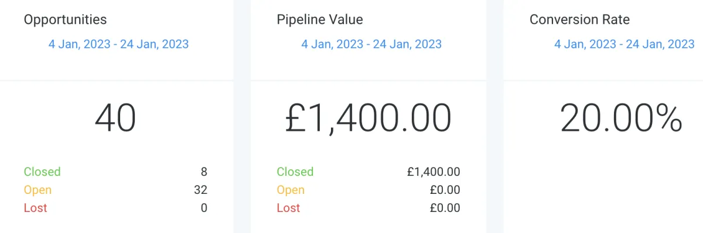703x233 pixels.
Task: Click the closed opportunities count 8
Action: pos(204,172)
